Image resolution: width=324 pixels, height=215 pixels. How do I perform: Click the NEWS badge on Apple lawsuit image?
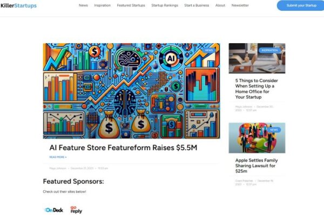[x=274, y=130]
